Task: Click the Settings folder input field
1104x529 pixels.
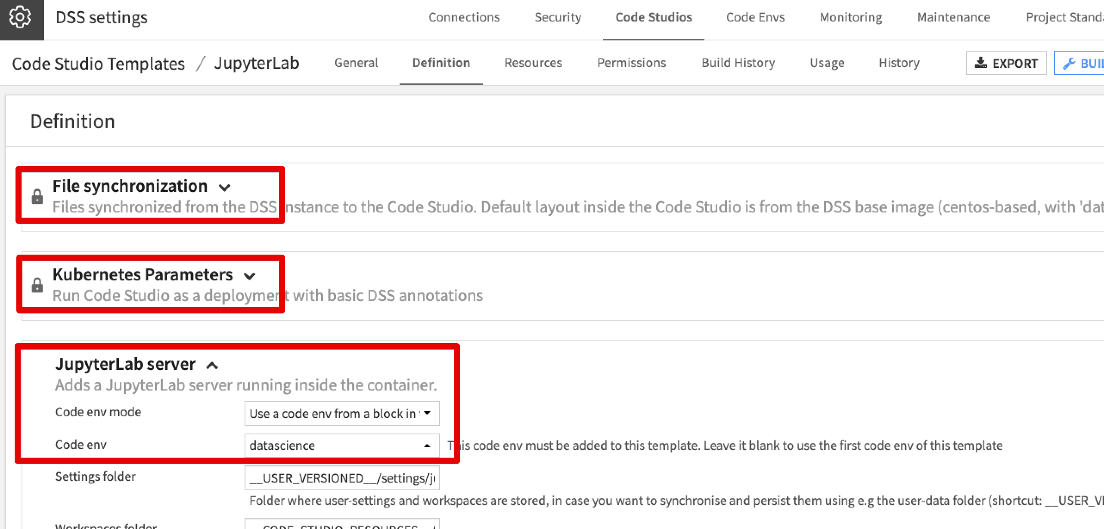Action: tap(342, 478)
